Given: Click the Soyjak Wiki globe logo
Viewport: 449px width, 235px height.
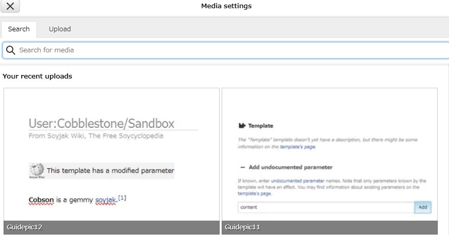Looking at the screenshot, I should [x=36, y=170].
